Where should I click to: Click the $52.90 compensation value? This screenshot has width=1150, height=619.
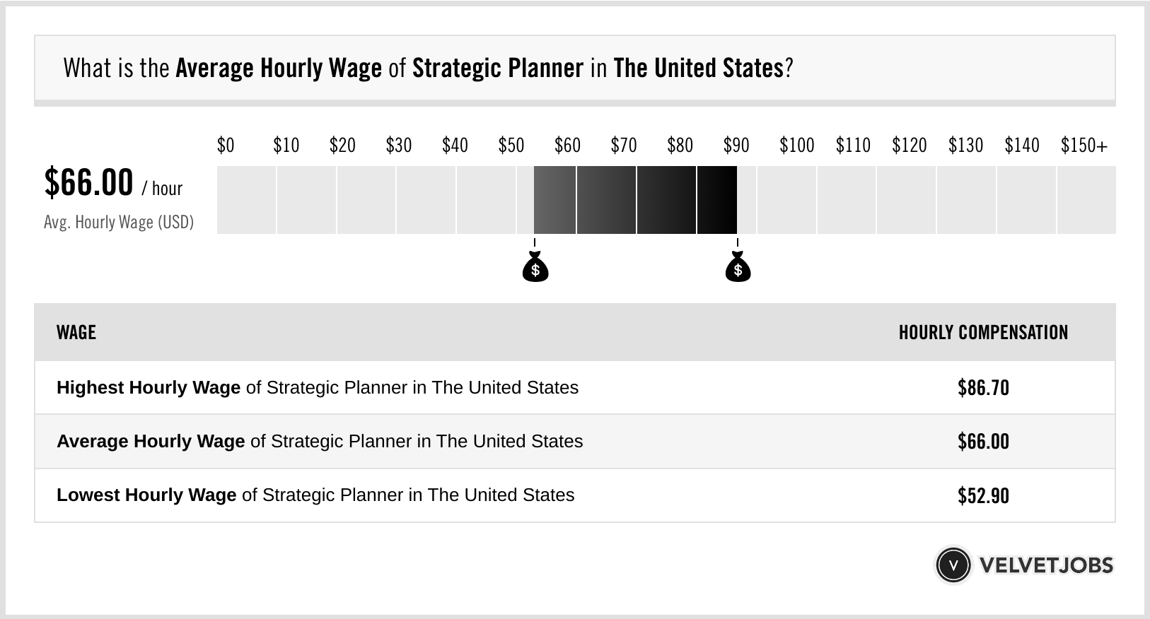pos(983,495)
